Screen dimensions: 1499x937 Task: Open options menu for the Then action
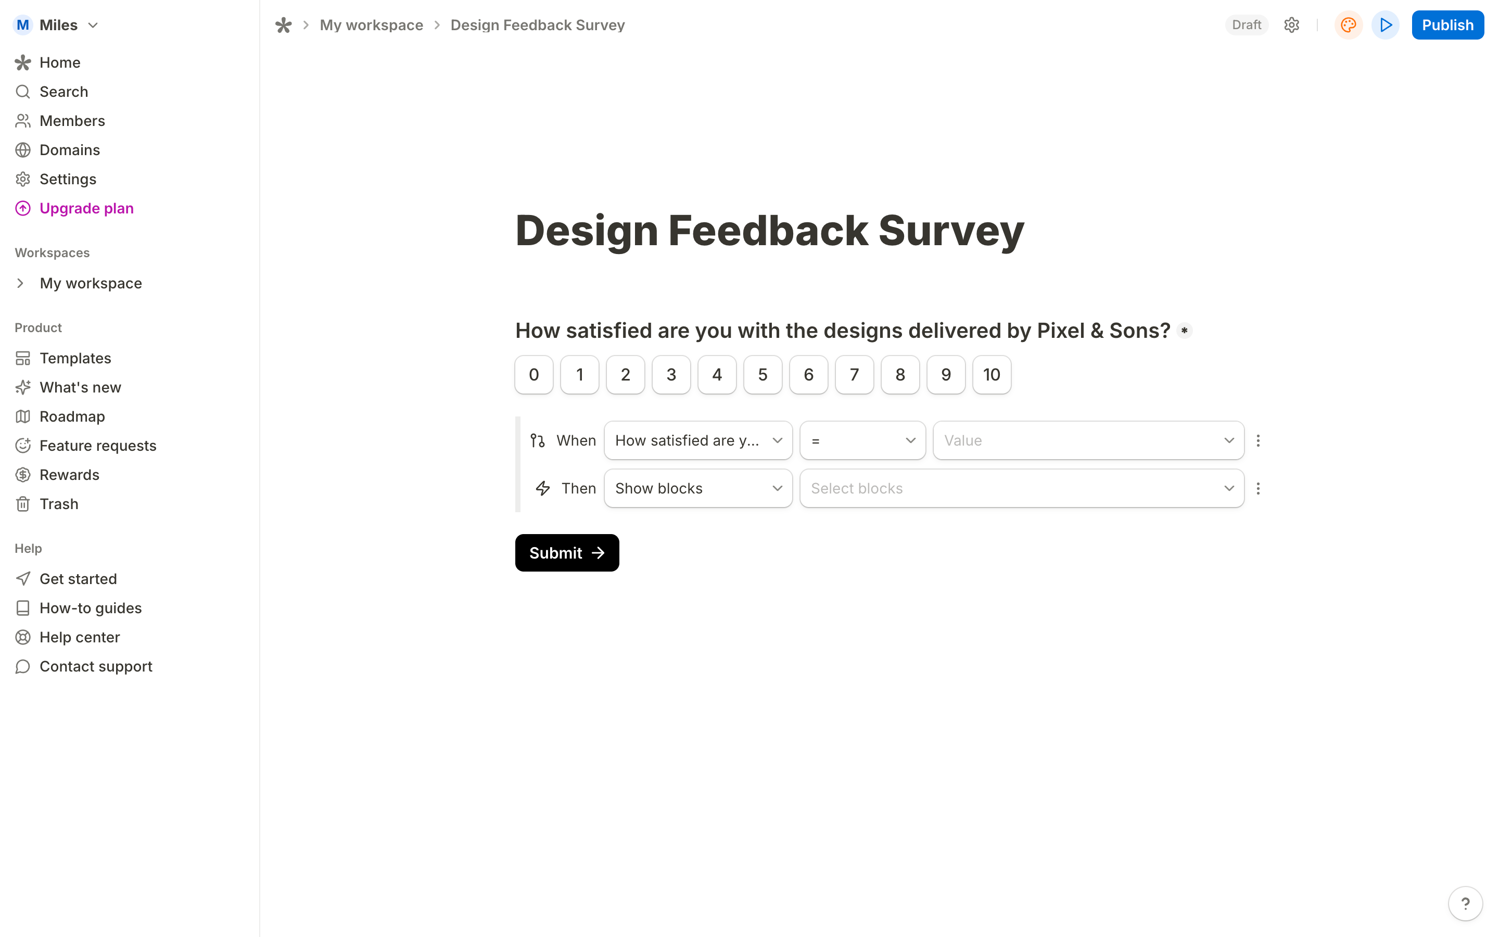click(x=1258, y=488)
